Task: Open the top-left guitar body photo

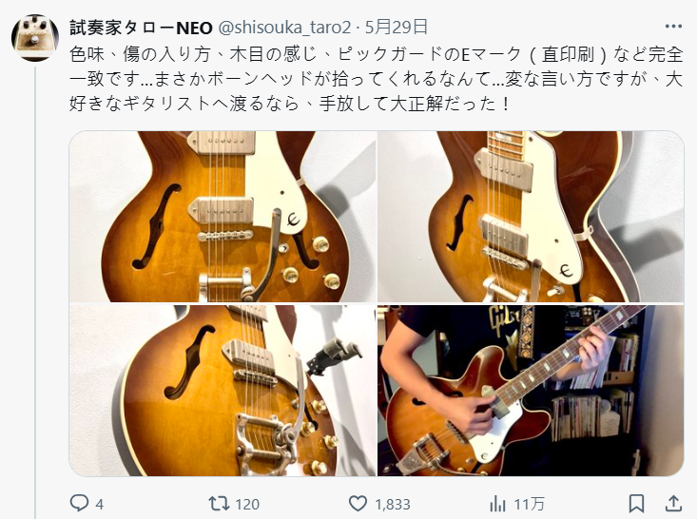Action: point(223,217)
